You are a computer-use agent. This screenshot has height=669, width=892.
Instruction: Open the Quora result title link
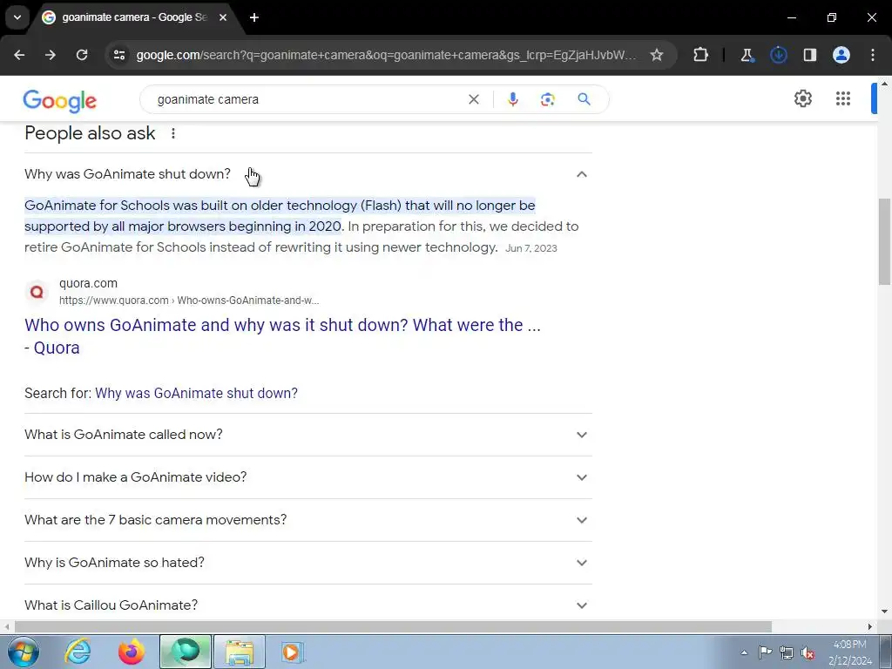point(283,336)
